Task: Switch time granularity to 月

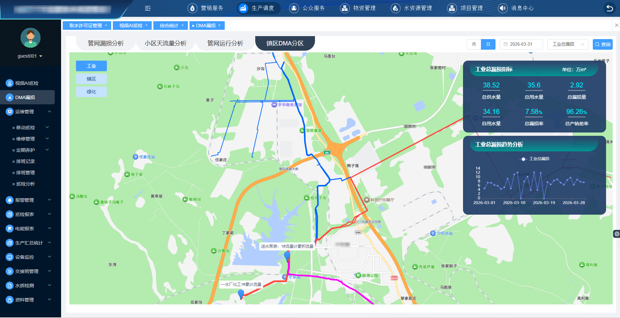Action: [474, 44]
